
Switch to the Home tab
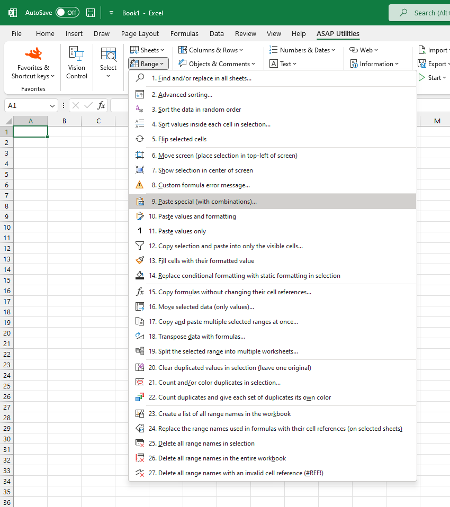pyautogui.click(x=45, y=34)
